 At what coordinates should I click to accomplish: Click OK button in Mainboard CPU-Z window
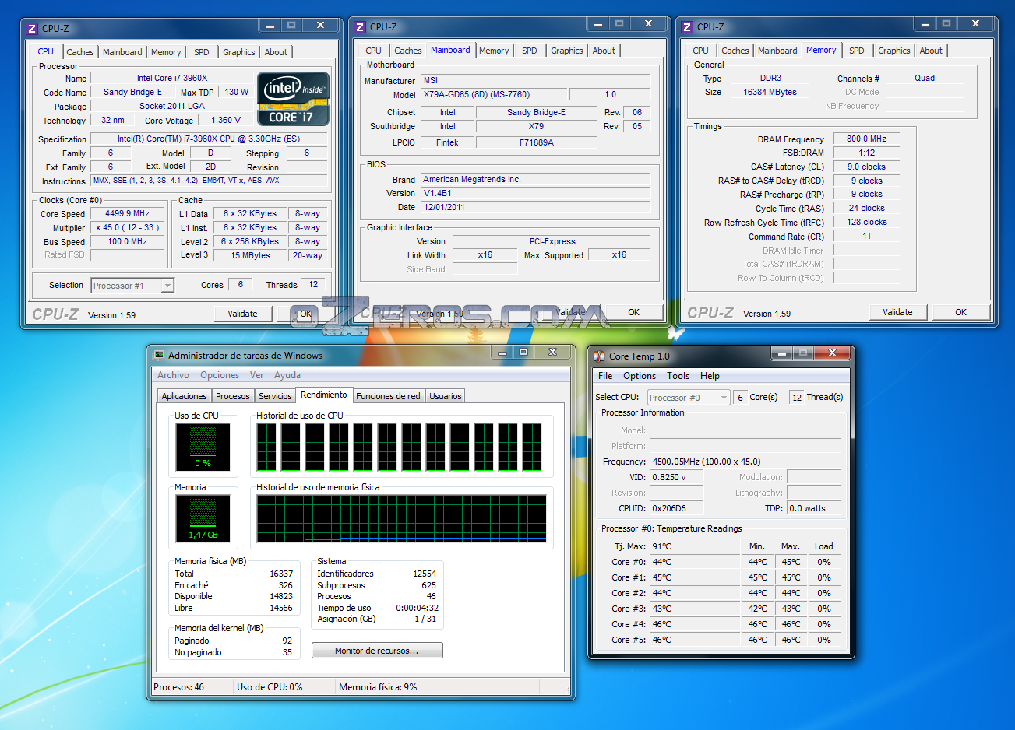pyautogui.click(x=634, y=312)
